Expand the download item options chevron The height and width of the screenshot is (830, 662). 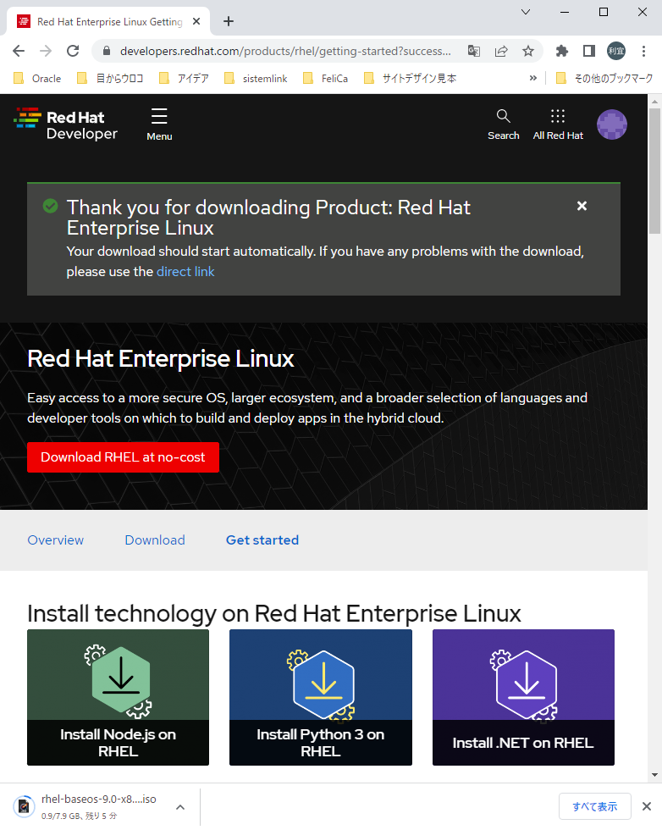coord(180,806)
